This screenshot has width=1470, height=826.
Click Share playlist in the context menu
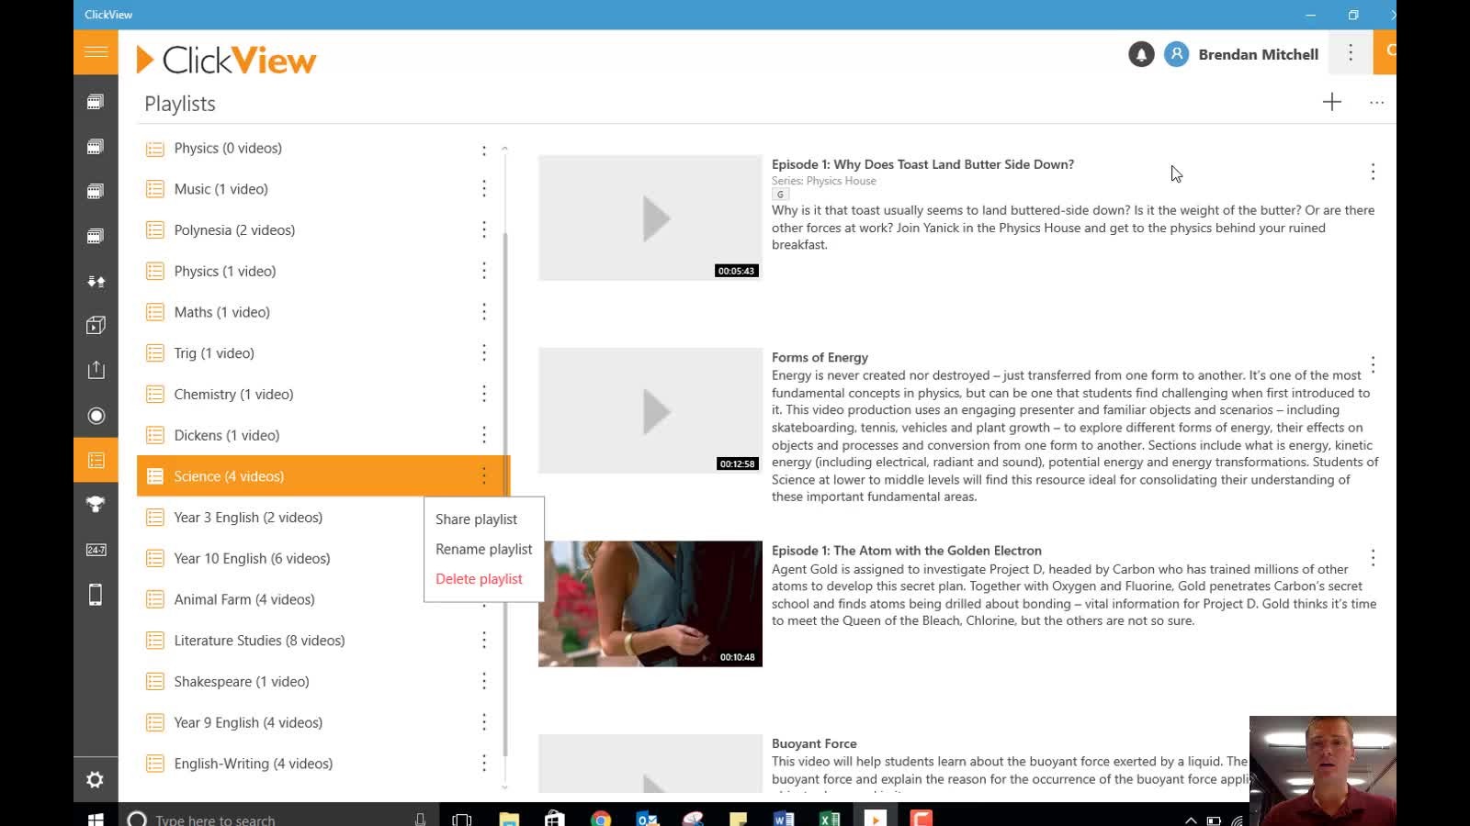pos(476,519)
